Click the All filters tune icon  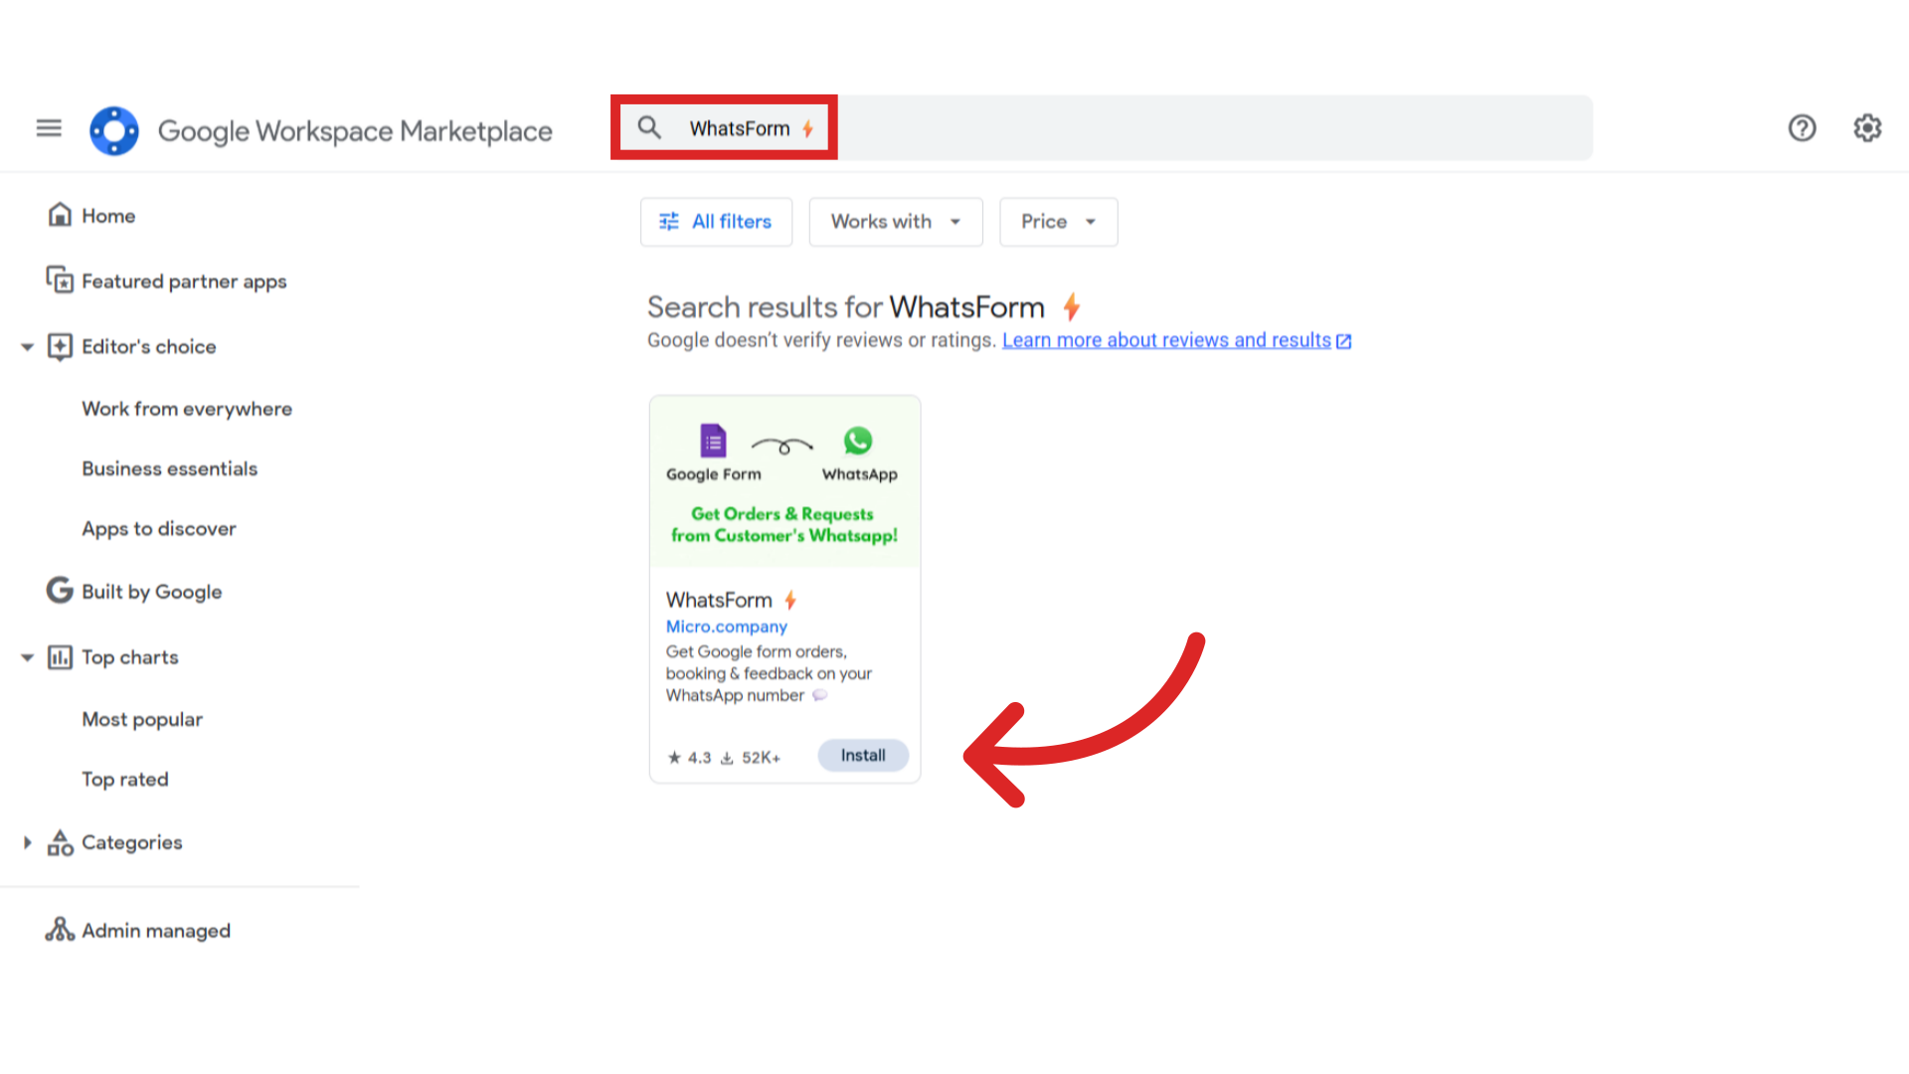[x=669, y=222]
